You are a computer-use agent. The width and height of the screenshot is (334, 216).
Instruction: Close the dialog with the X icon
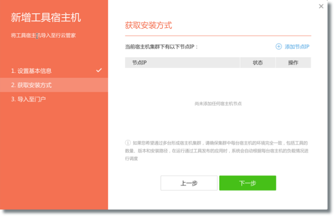[x=321, y=6]
